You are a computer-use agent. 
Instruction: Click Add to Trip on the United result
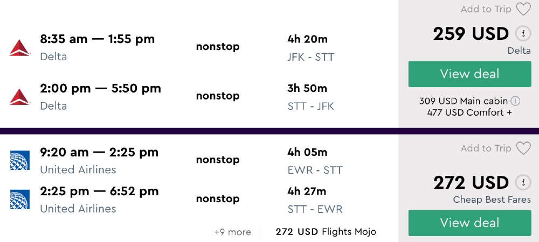coord(486,148)
